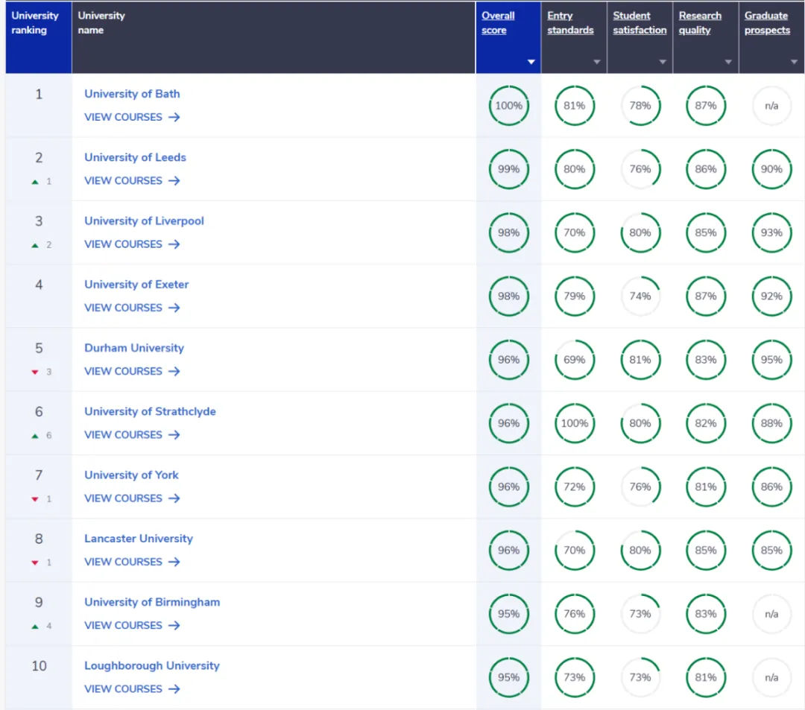This screenshot has width=805, height=710.
Task: Click the red down arrow under rank 5
Action: pyautogui.click(x=34, y=373)
